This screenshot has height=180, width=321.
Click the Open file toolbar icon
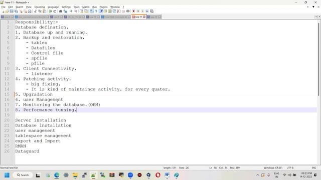(x=7, y=11)
